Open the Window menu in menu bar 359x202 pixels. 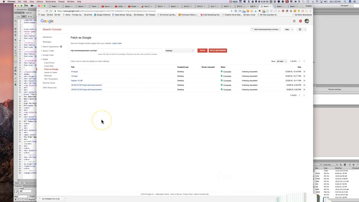click(x=71, y=2)
